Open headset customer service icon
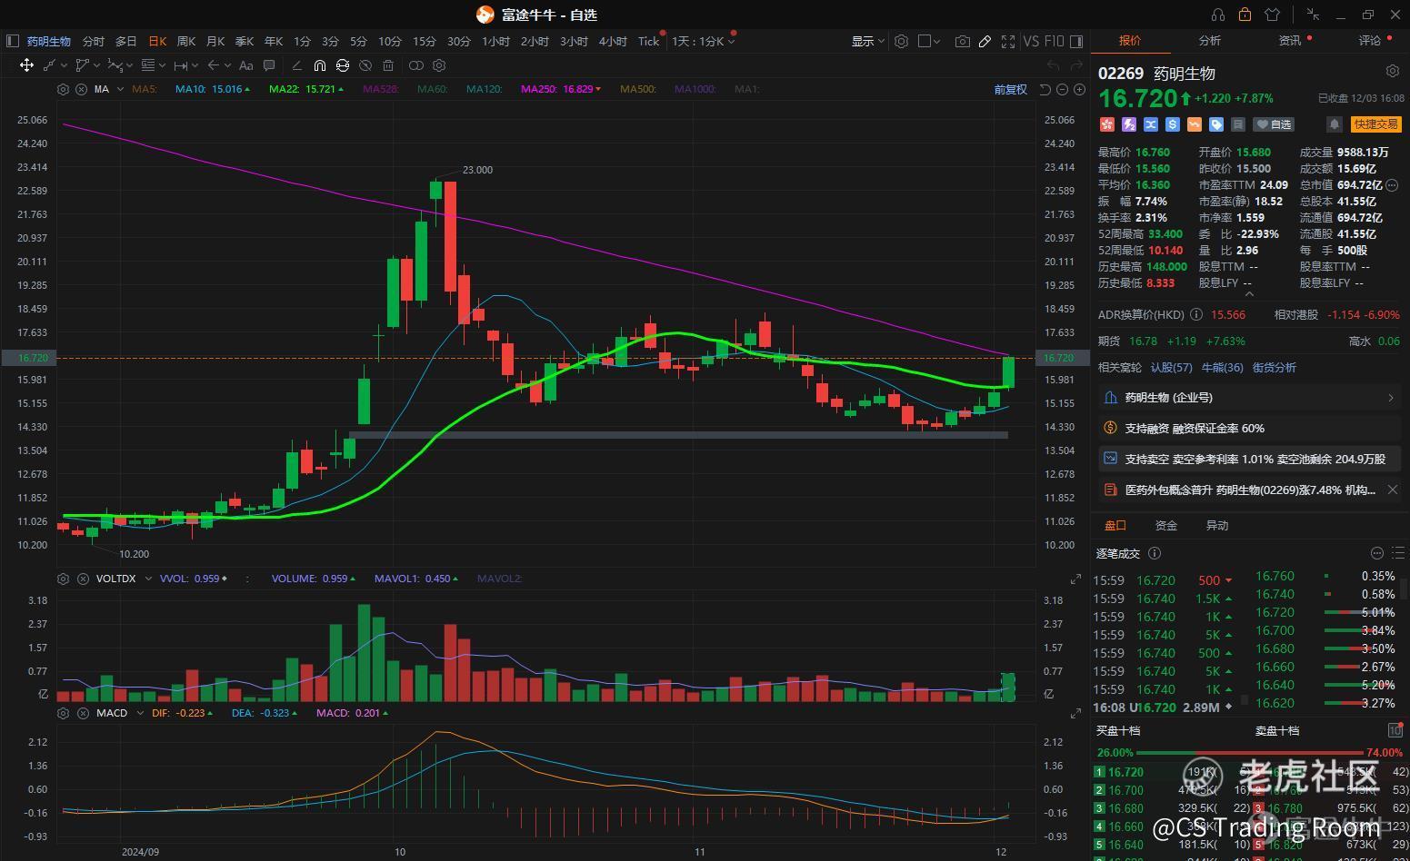 (1218, 15)
